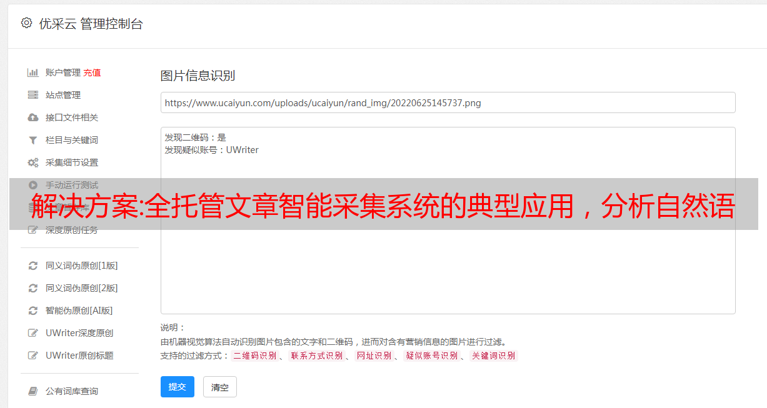Open 同义词伪原创[2版] via its refresh icon

(33, 288)
